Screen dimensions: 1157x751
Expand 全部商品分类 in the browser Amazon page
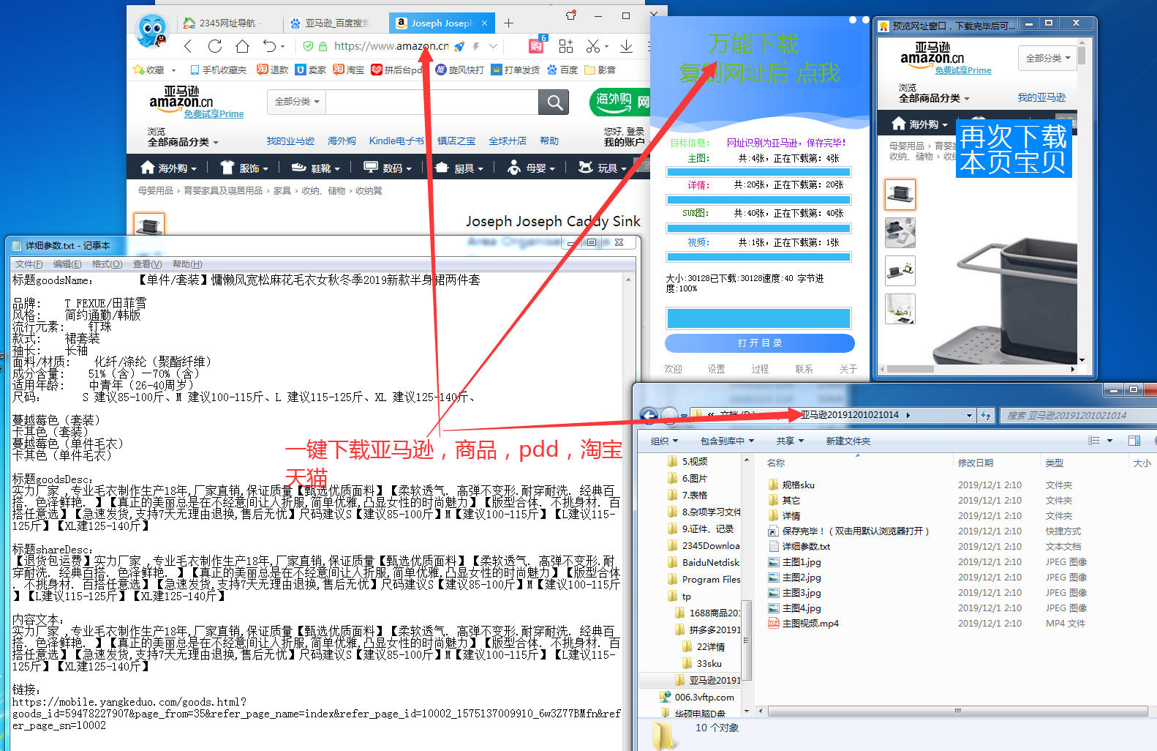pyautogui.click(x=183, y=142)
